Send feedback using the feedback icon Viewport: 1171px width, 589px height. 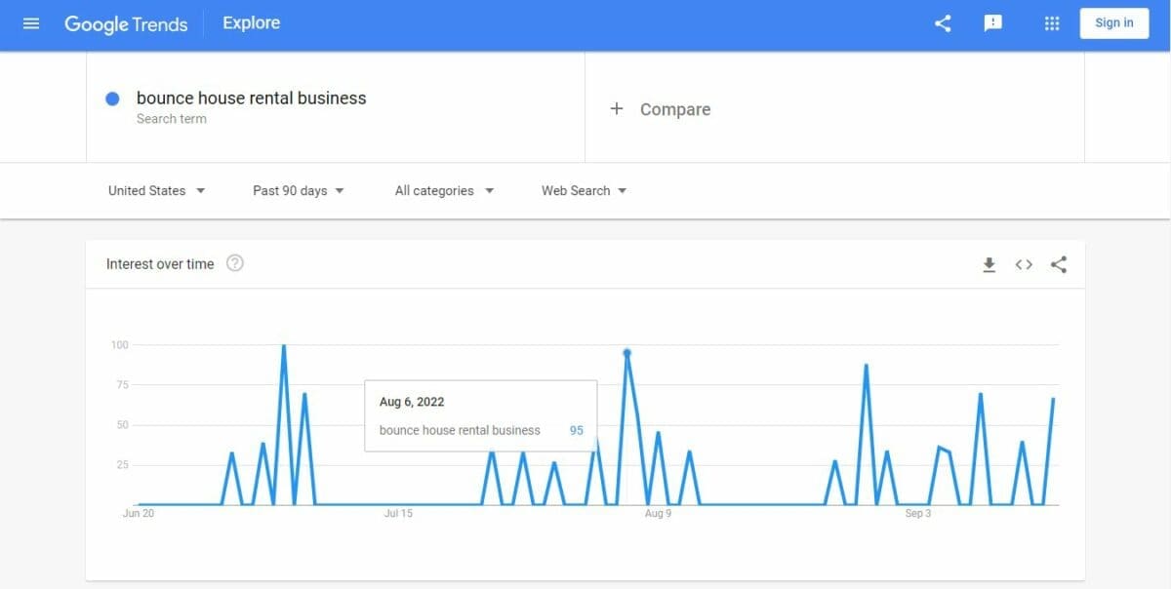pyautogui.click(x=993, y=22)
